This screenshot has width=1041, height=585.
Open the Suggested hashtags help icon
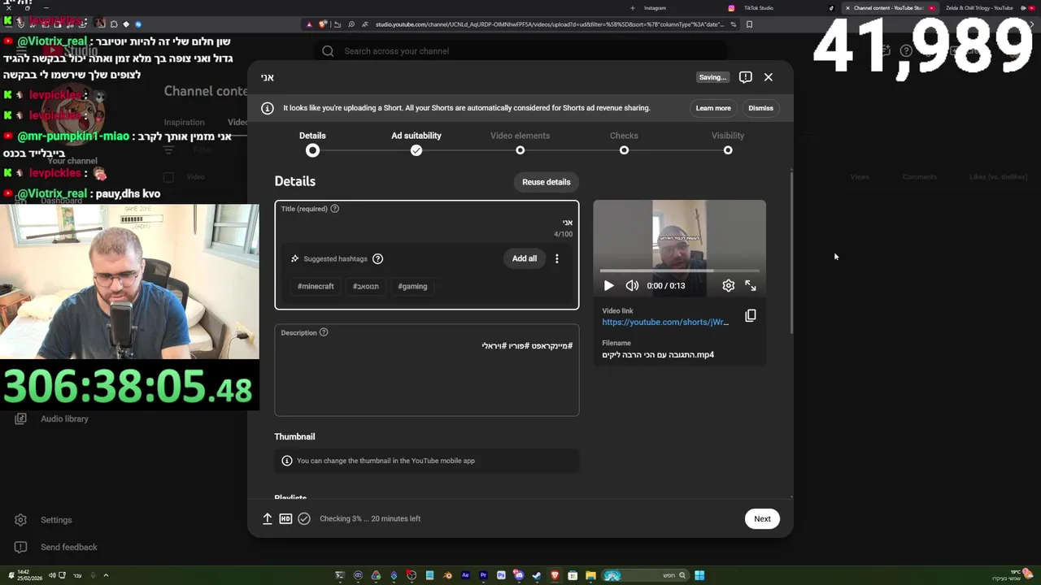pyautogui.click(x=377, y=258)
